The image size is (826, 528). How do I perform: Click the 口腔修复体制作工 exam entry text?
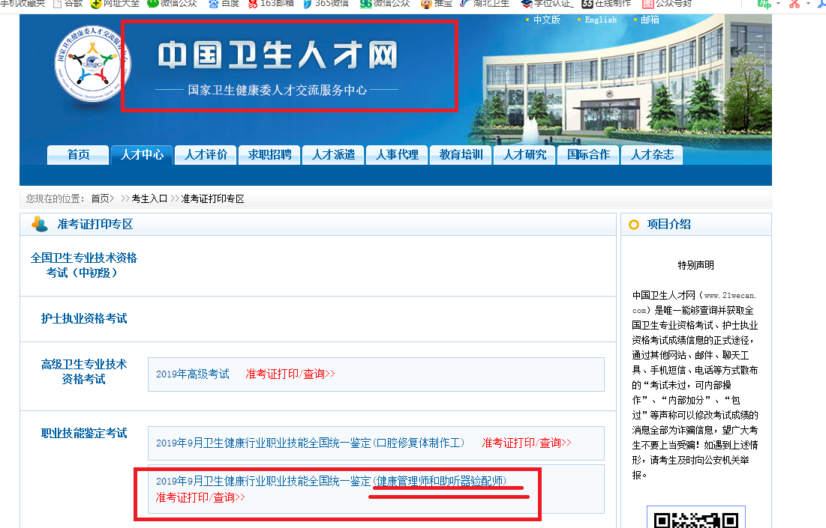click(x=311, y=443)
